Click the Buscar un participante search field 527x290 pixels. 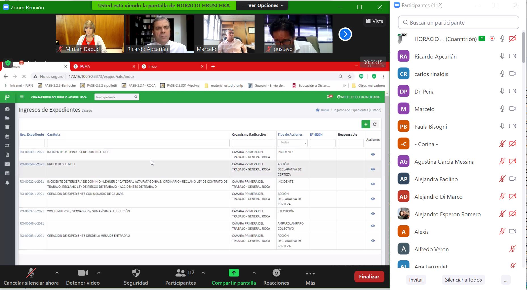tap(458, 23)
